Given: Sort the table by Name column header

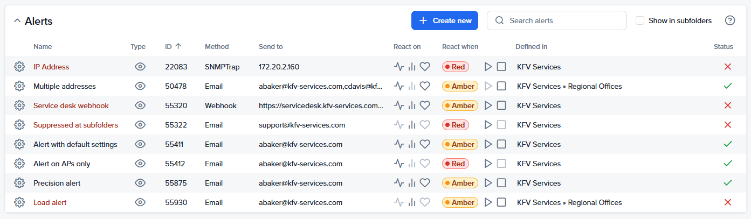Looking at the screenshot, I should pyautogui.click(x=43, y=47).
